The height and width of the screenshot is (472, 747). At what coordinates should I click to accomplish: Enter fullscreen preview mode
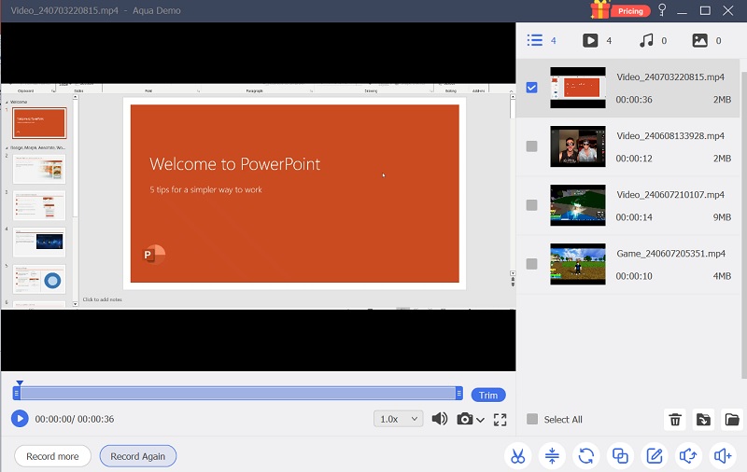click(500, 419)
